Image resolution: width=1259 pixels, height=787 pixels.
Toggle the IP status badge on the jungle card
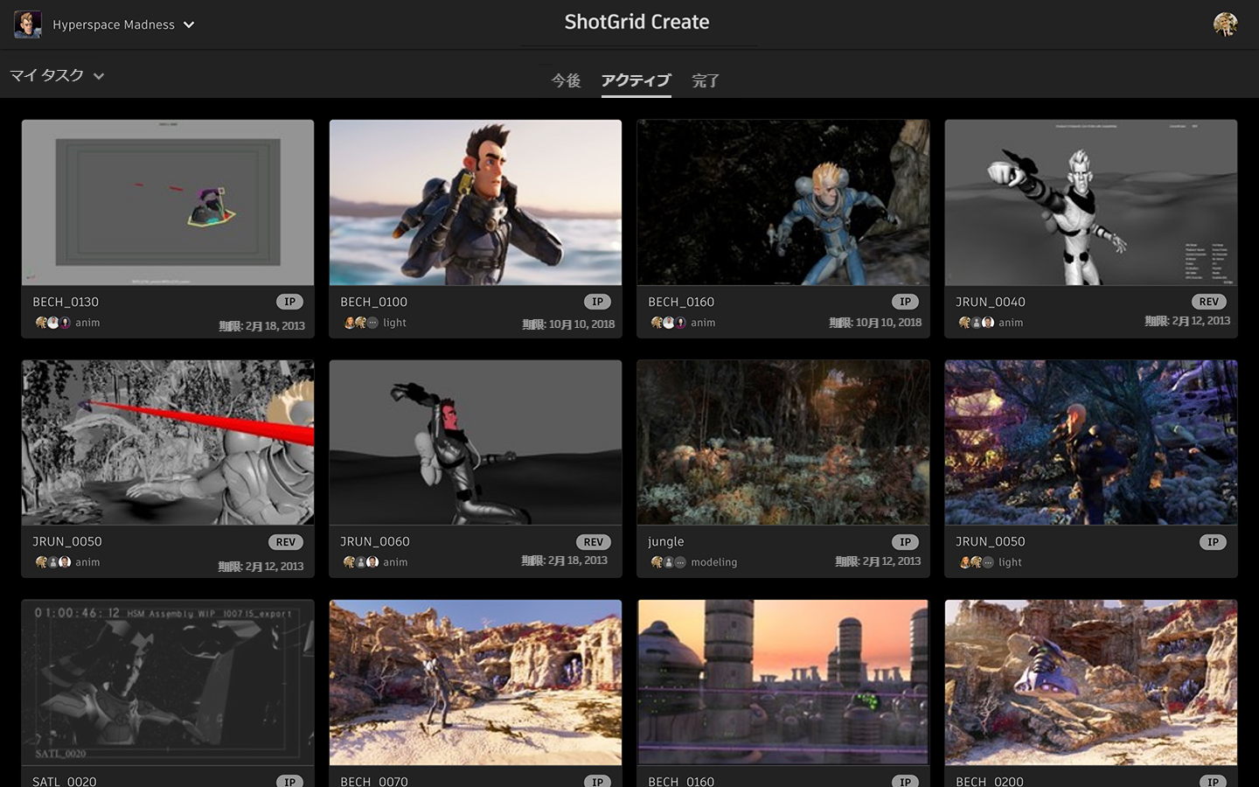[x=905, y=541]
